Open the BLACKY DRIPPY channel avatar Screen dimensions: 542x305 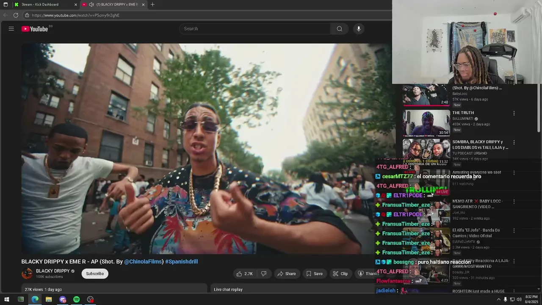[x=27, y=274]
